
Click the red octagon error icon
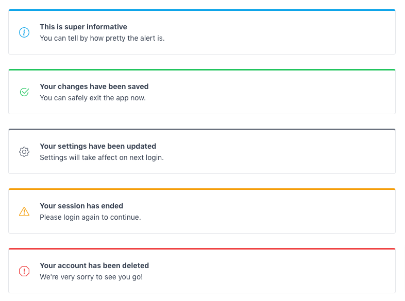pyautogui.click(x=24, y=271)
